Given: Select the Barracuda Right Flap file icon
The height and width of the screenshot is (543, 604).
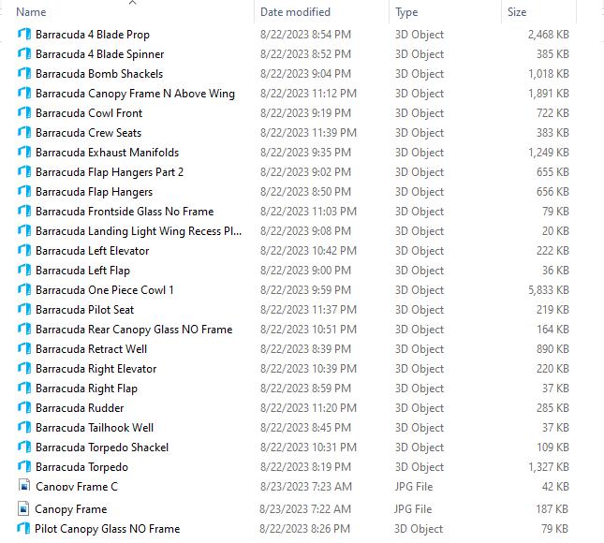Looking at the screenshot, I should pos(24,388).
